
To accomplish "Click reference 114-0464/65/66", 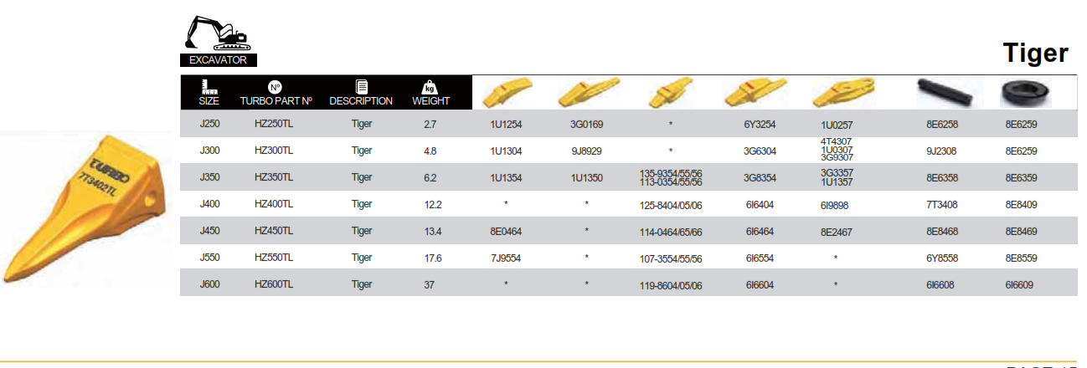I will coord(670,233).
